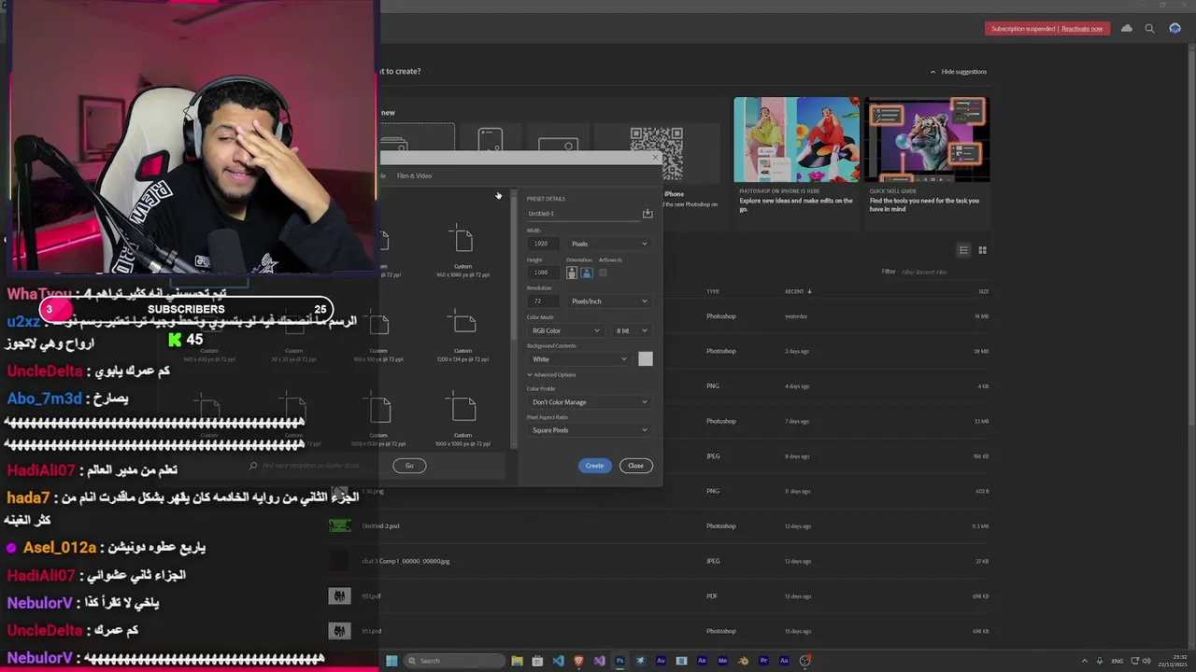Image resolution: width=1196 pixels, height=672 pixels.
Task: Open Media Encoder from taskbar
Action: (722, 661)
